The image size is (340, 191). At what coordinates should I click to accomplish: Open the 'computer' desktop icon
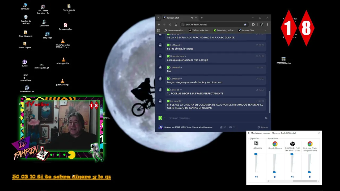(x=25, y=6)
